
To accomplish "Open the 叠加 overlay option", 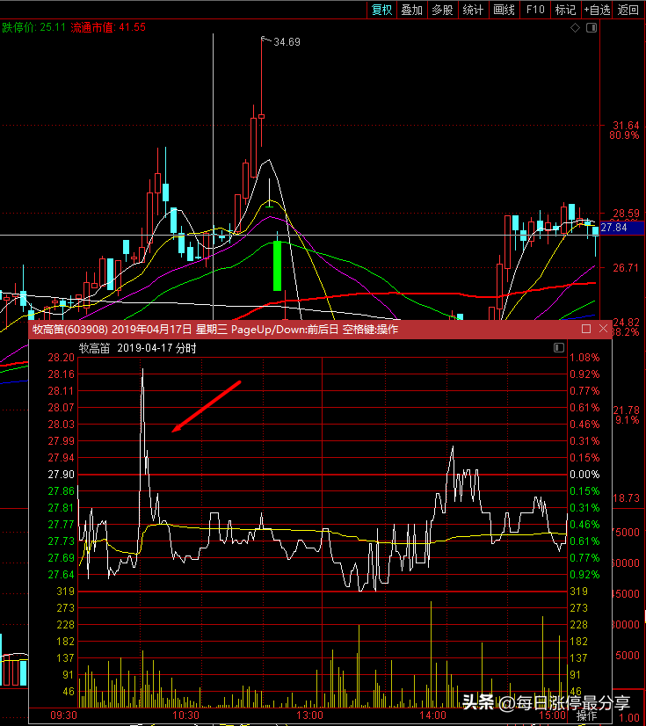I will (x=411, y=10).
